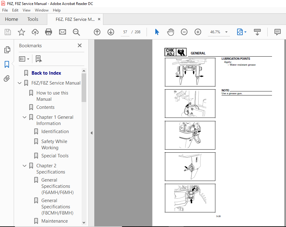
Task: Open the Safety While Working bookmark
Action: [54, 145]
